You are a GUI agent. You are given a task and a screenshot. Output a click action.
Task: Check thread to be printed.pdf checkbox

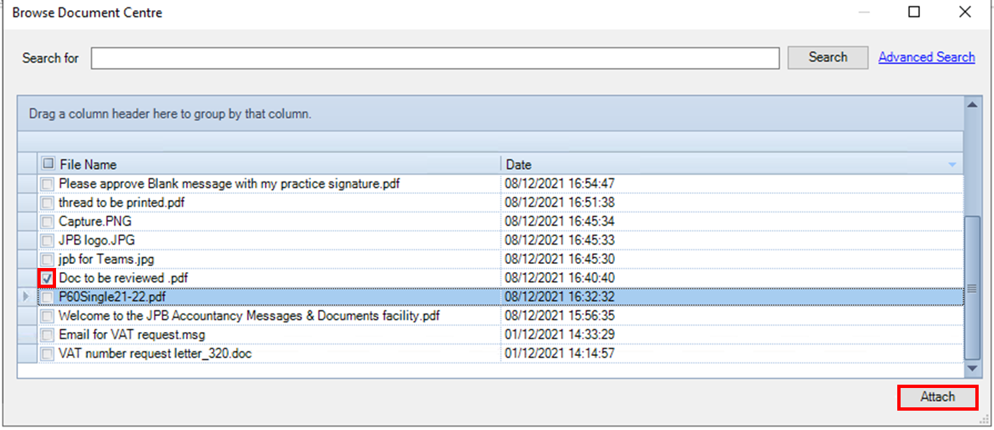(47, 202)
